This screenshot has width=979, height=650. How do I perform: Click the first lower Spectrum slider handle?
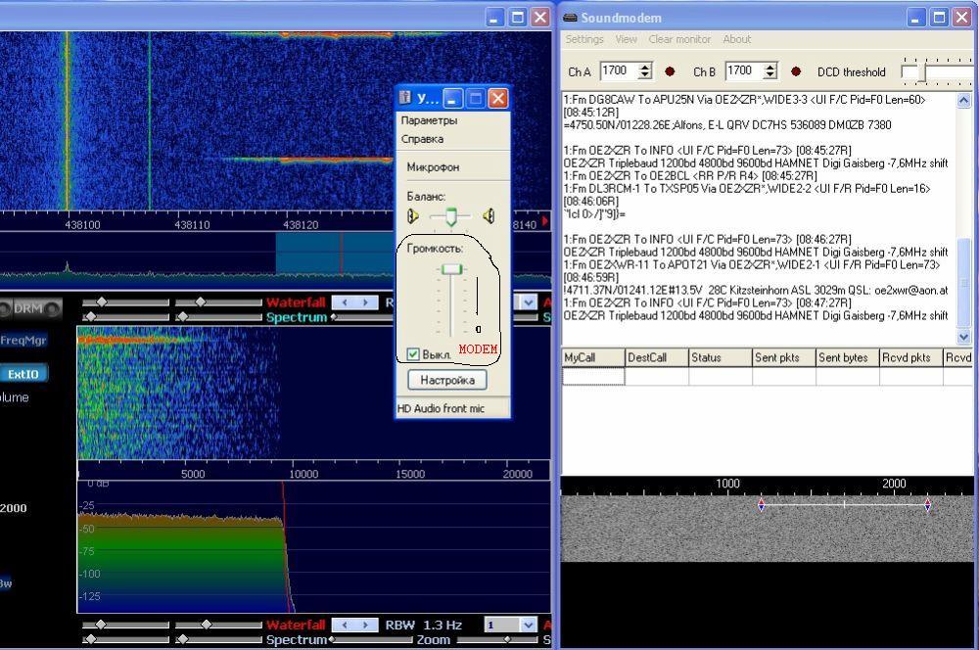click(x=90, y=639)
